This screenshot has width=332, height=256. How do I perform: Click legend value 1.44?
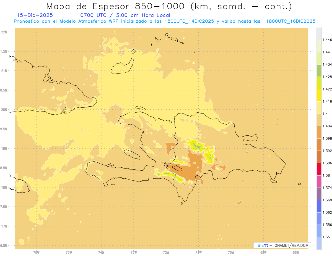tap(326, 52)
